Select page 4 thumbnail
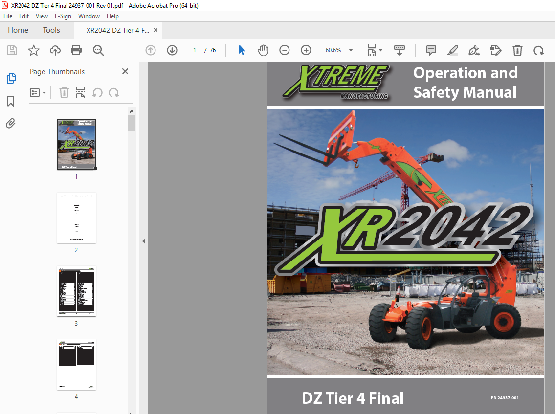The image size is (555, 414). tap(76, 365)
